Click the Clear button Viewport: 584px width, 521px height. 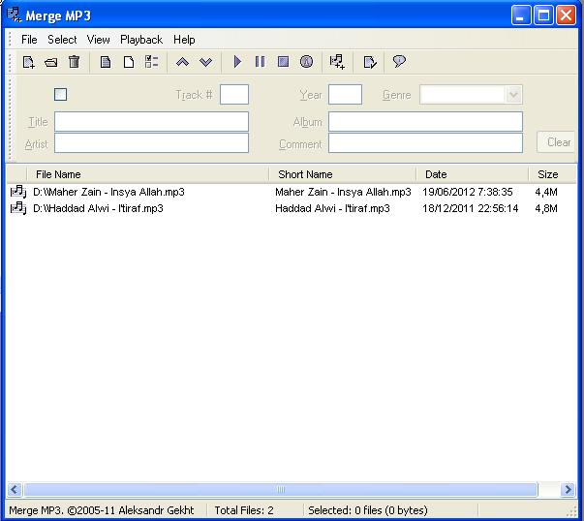click(x=557, y=142)
